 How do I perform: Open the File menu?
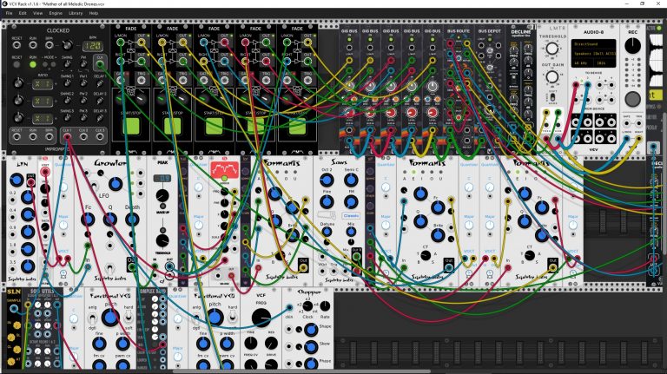[9, 13]
